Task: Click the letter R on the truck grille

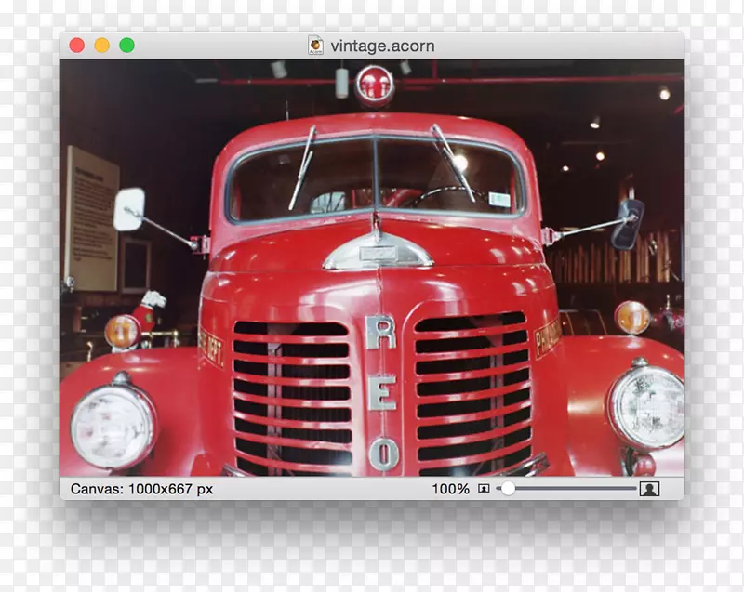Action: (379, 332)
